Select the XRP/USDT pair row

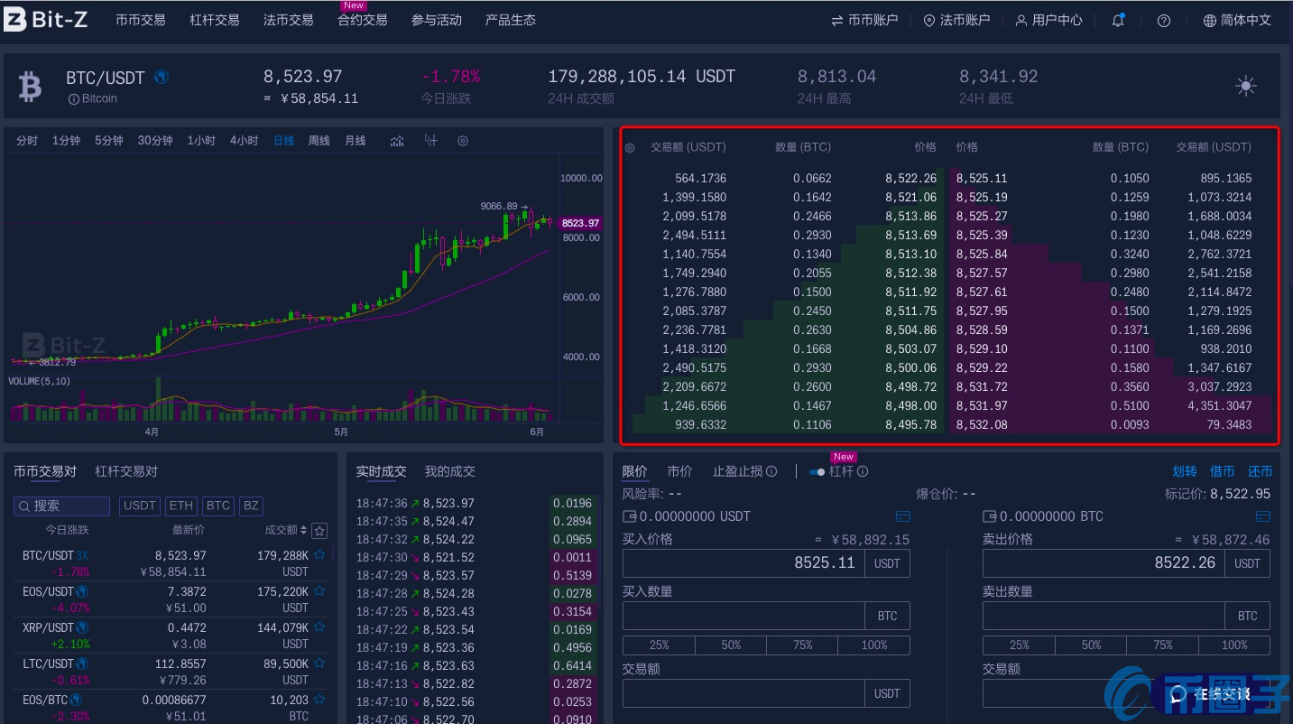(x=170, y=636)
